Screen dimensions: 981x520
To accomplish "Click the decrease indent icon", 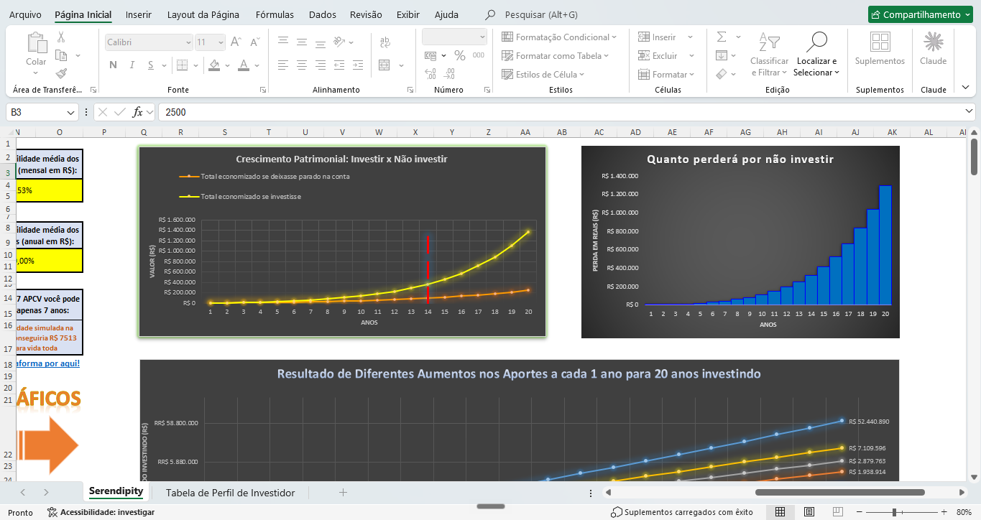I will (x=340, y=65).
